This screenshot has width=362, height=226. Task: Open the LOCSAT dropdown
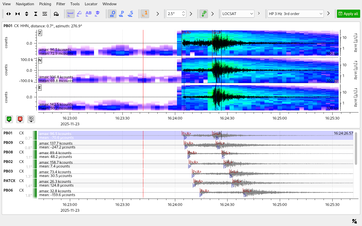(238, 14)
